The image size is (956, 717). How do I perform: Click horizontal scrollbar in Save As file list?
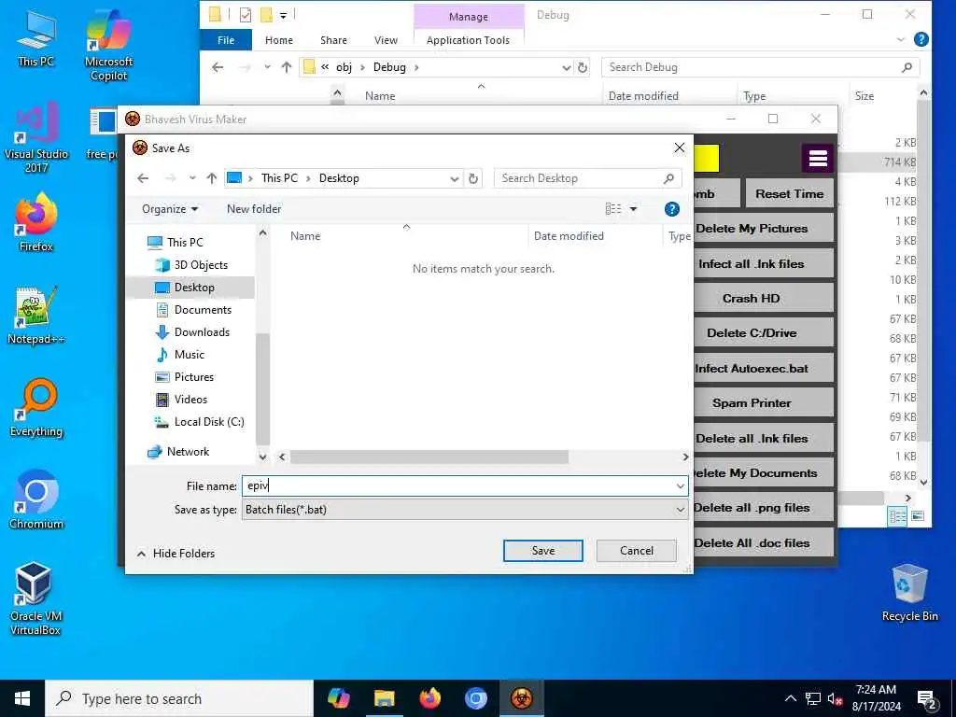coord(429,457)
